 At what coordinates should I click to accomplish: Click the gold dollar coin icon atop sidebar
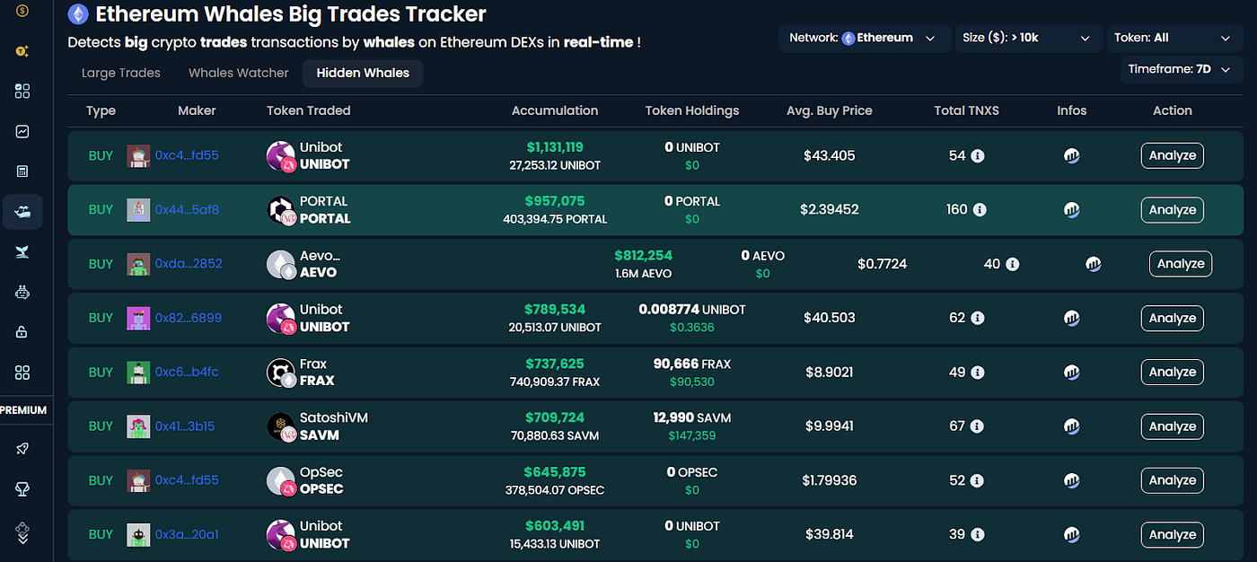(x=22, y=13)
